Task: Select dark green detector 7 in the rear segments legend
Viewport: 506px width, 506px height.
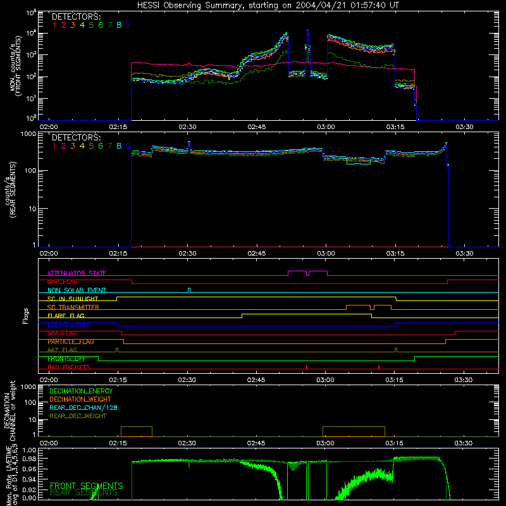Action: pyautogui.click(x=109, y=146)
